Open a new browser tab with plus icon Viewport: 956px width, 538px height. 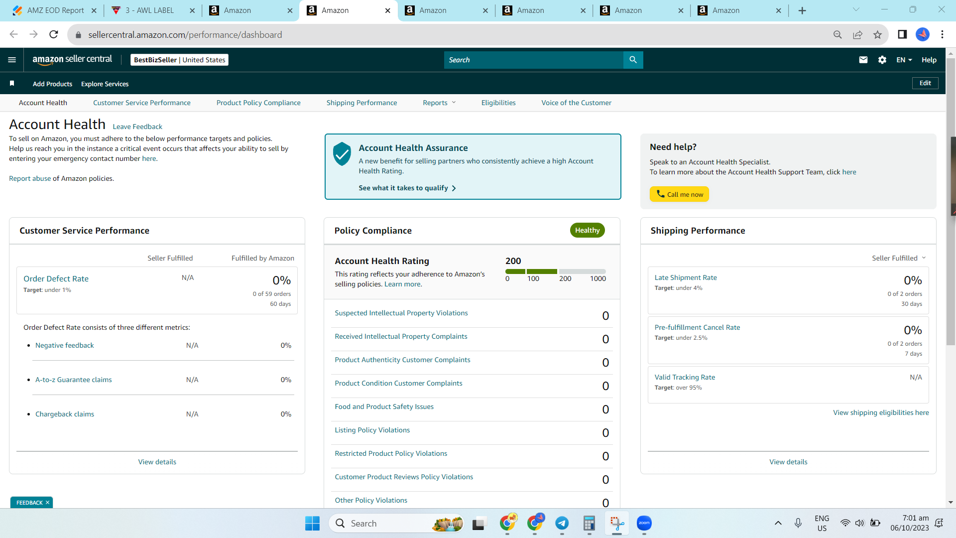pyautogui.click(x=802, y=10)
